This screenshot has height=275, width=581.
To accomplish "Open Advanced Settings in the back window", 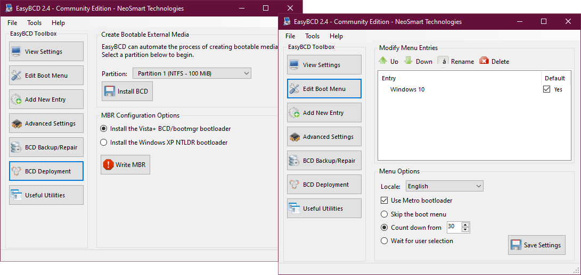I will point(46,123).
